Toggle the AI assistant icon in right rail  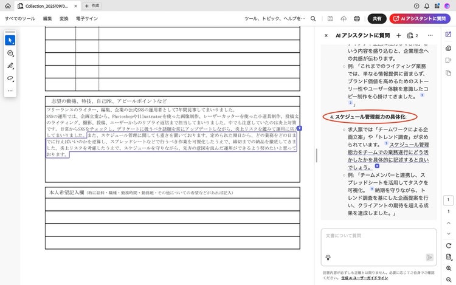[x=448, y=34]
